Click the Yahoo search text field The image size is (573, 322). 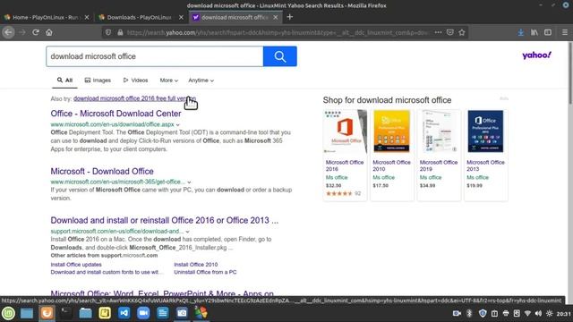[x=155, y=56]
